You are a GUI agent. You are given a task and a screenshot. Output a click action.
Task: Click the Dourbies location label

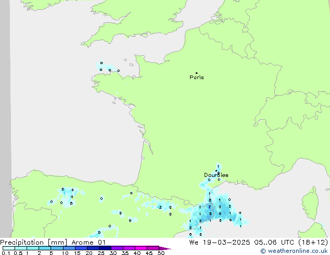tap(216, 175)
